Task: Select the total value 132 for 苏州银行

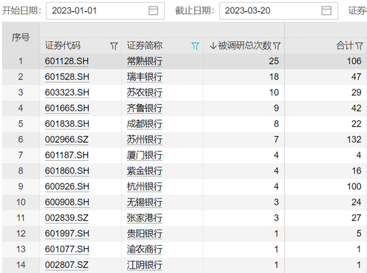Action: (x=354, y=140)
